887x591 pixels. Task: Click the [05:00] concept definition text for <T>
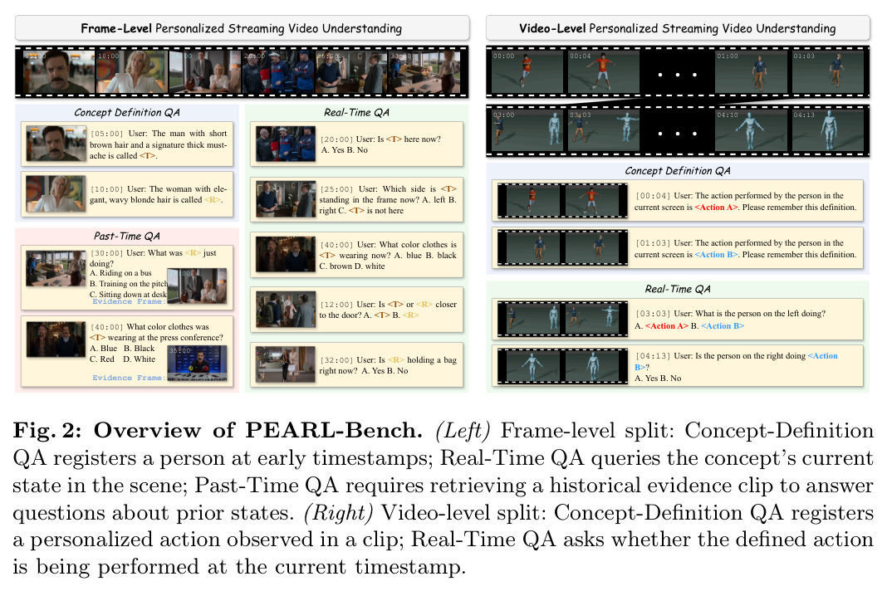click(159, 144)
